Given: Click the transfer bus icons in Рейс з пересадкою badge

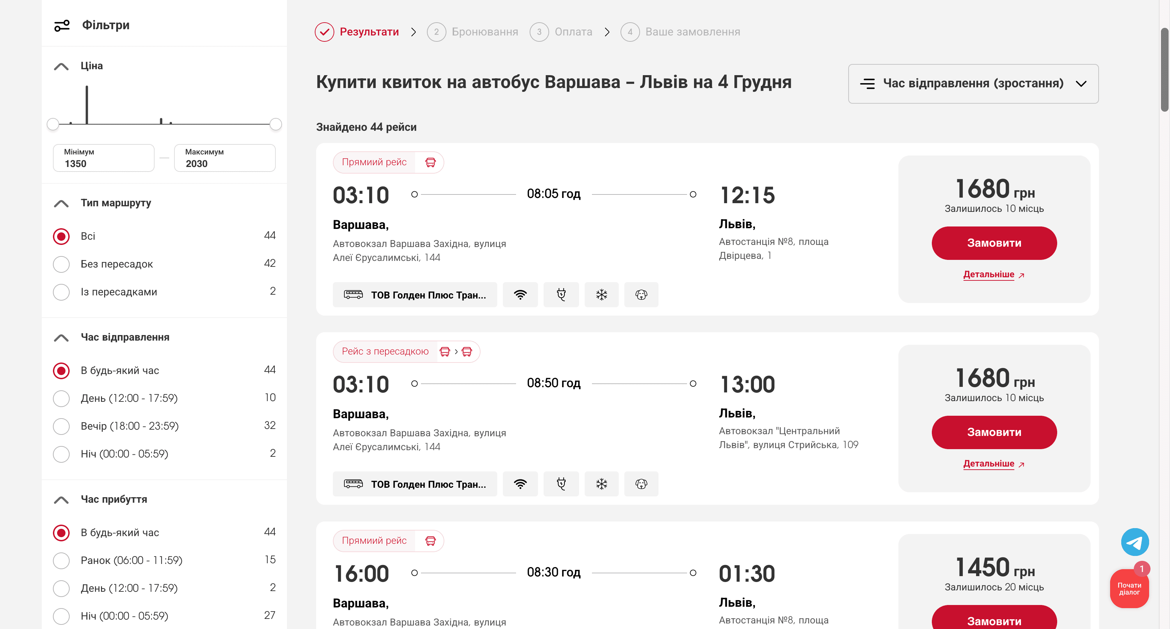Looking at the screenshot, I should pos(455,351).
